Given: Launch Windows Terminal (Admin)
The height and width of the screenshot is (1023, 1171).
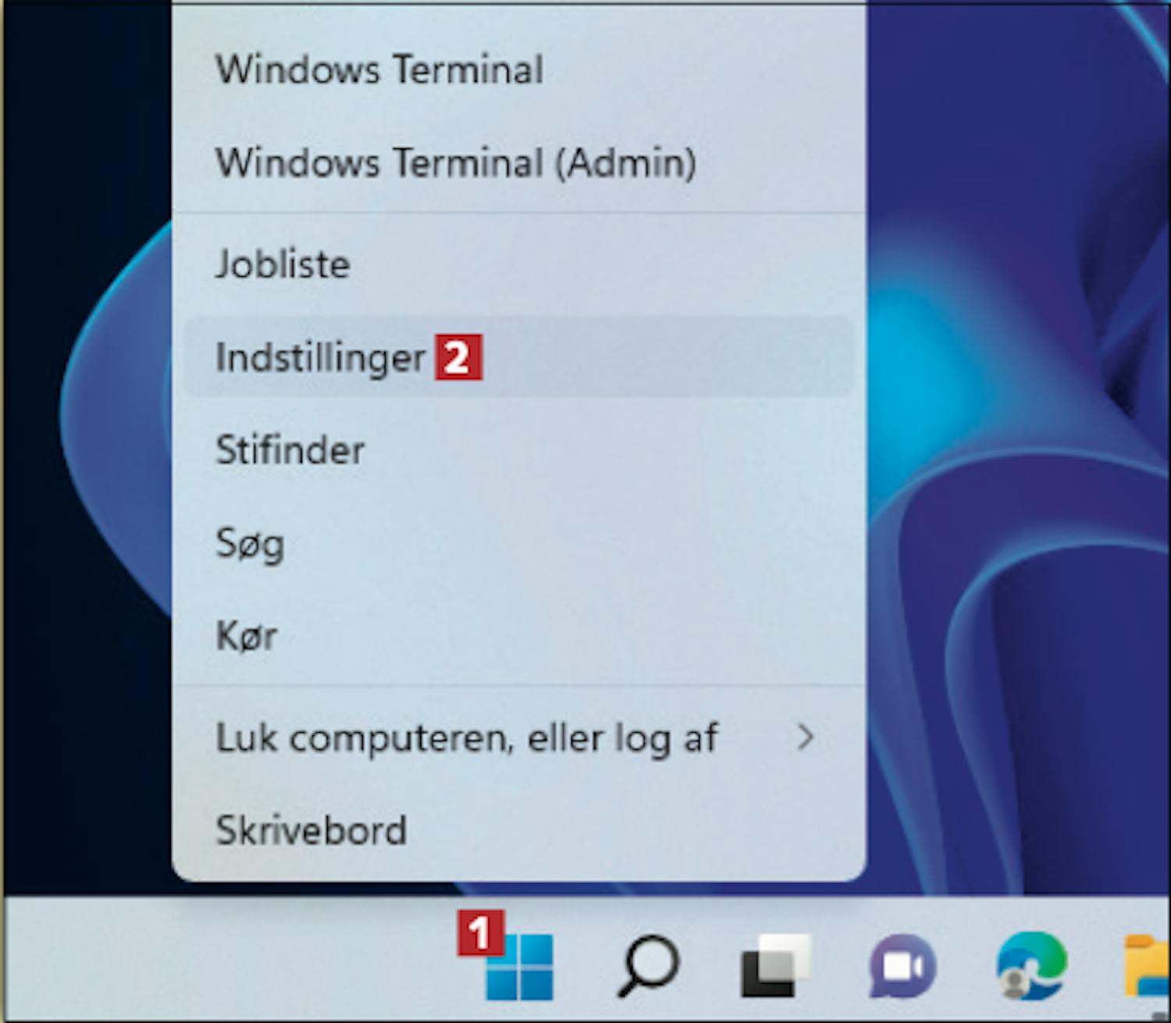Looking at the screenshot, I should pyautogui.click(x=518, y=163).
